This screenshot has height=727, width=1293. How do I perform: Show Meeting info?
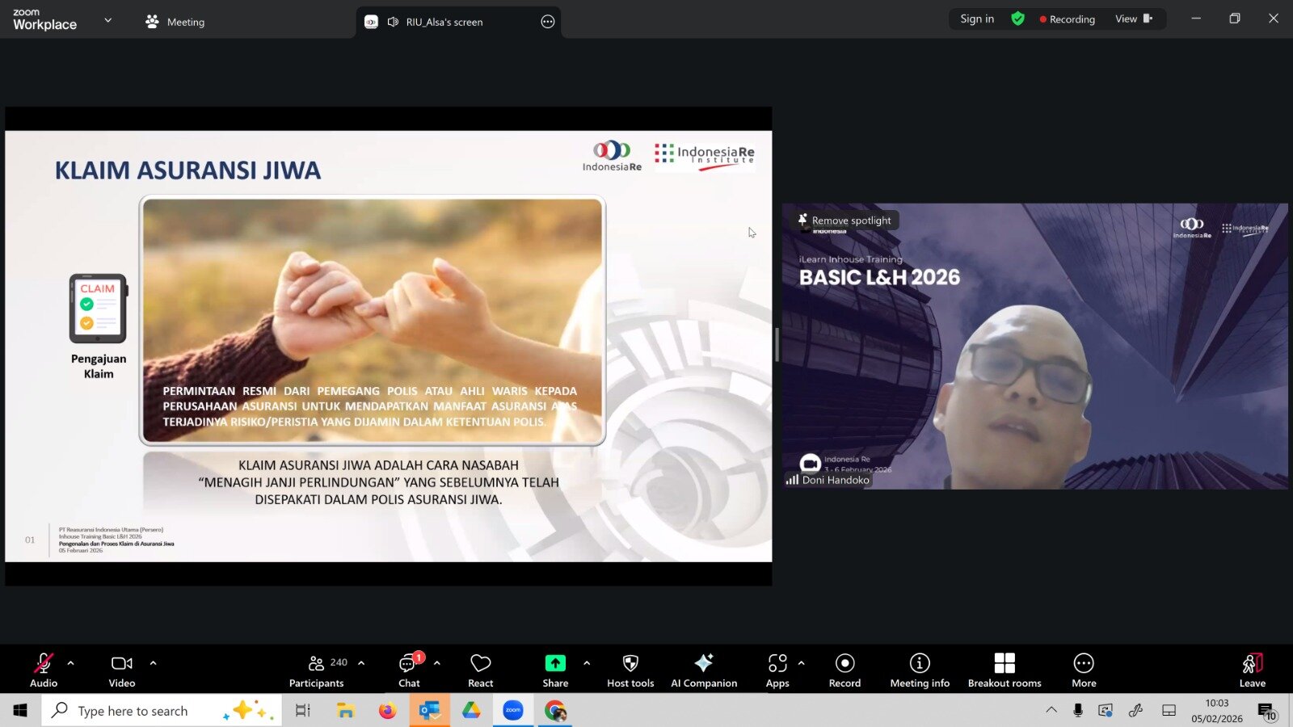(920, 670)
